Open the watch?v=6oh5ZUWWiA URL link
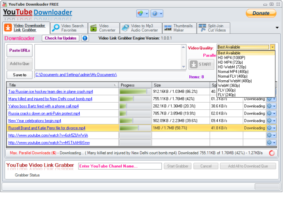Screen dimensions: 283x199 coord(48,135)
